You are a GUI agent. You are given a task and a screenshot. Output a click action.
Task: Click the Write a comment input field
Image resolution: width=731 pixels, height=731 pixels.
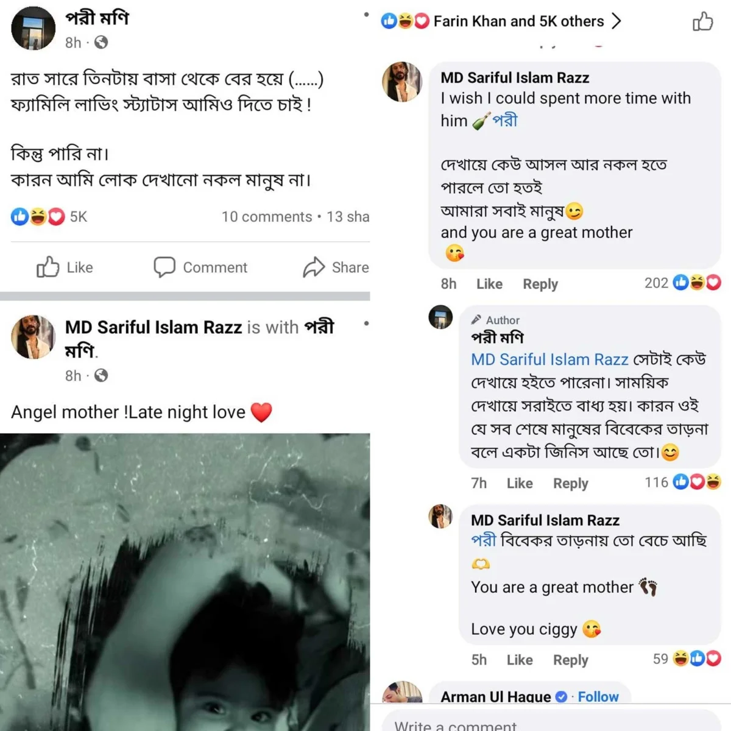click(x=548, y=724)
